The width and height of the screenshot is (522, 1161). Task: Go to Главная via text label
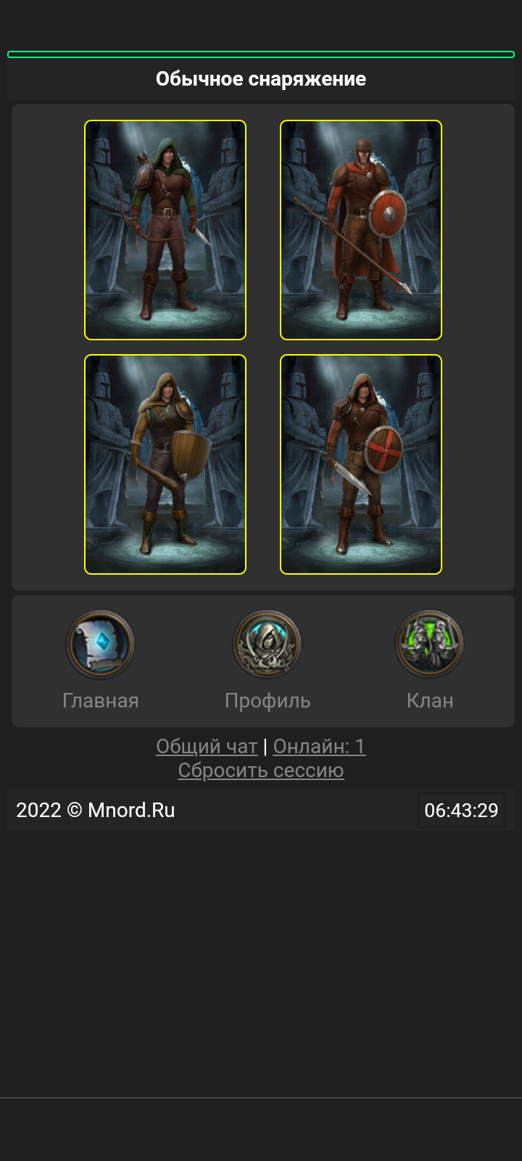101,700
